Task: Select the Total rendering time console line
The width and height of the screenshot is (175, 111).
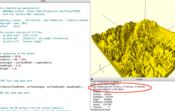Action: (x=118, y=87)
